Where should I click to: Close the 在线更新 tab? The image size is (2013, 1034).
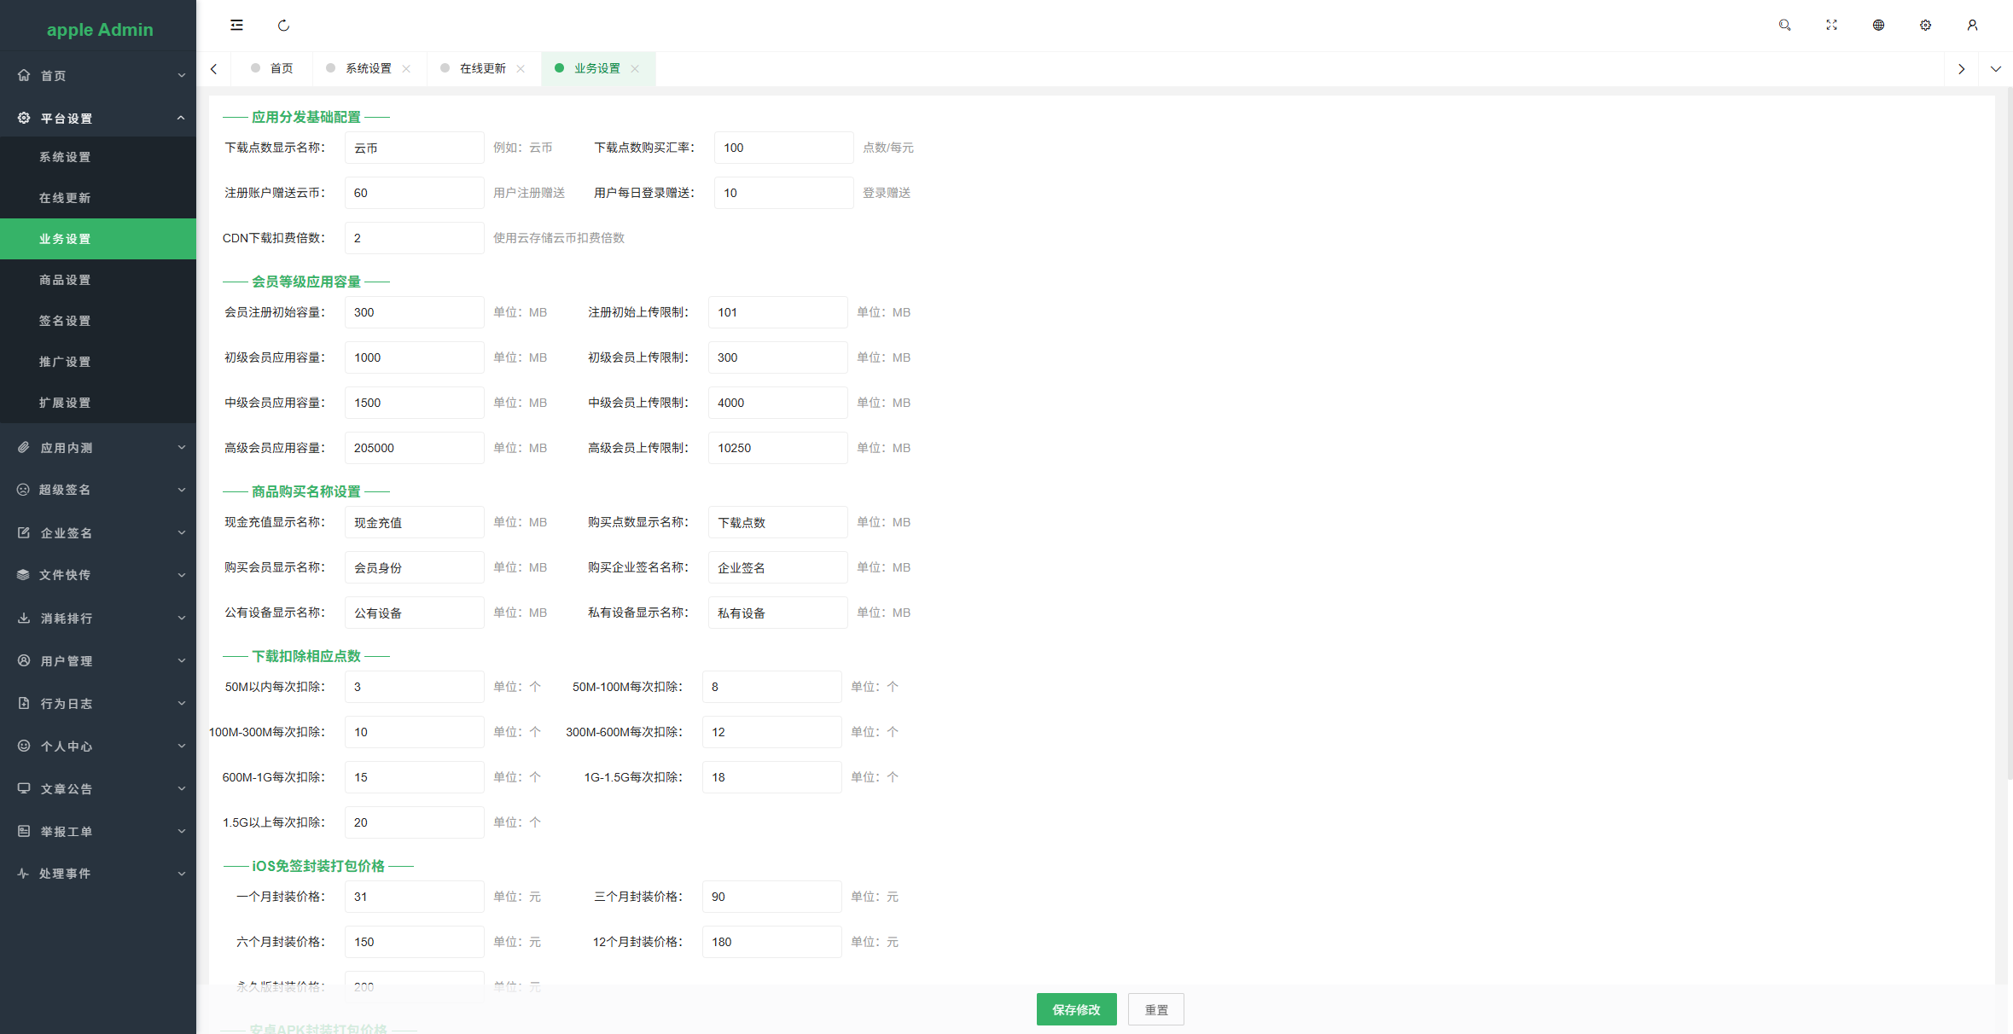click(521, 69)
